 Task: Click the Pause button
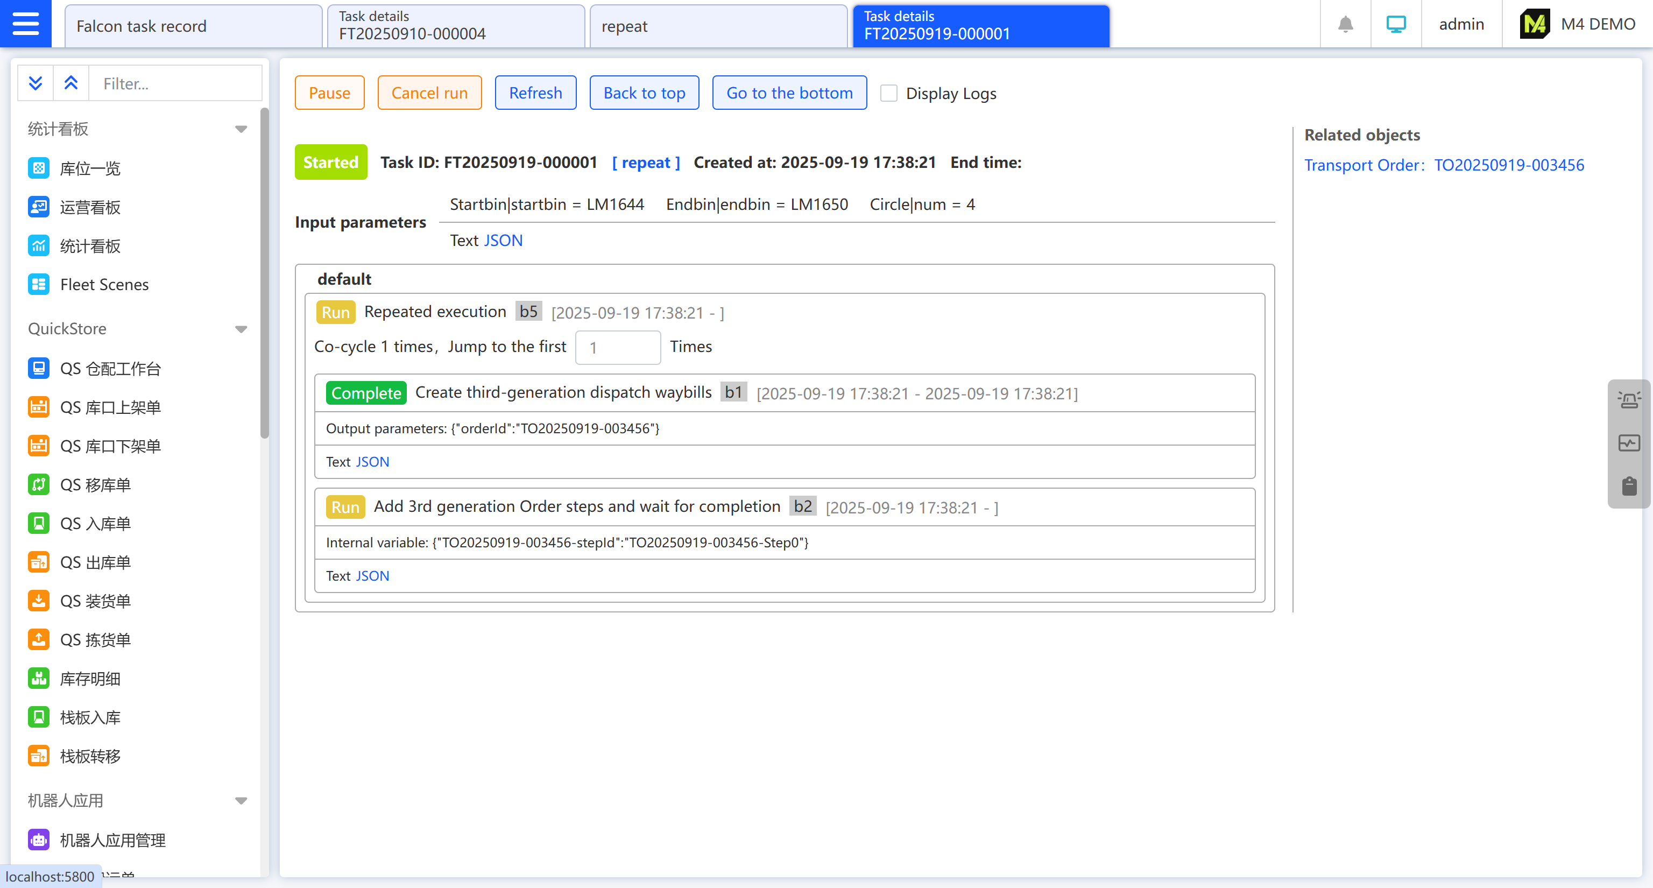(x=329, y=93)
